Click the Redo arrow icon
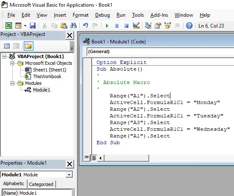234x196 pixels. pos(95,25)
